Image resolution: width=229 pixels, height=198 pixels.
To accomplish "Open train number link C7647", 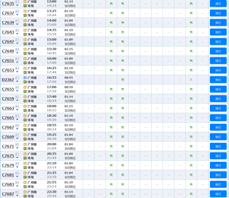I will (x=8, y=42).
